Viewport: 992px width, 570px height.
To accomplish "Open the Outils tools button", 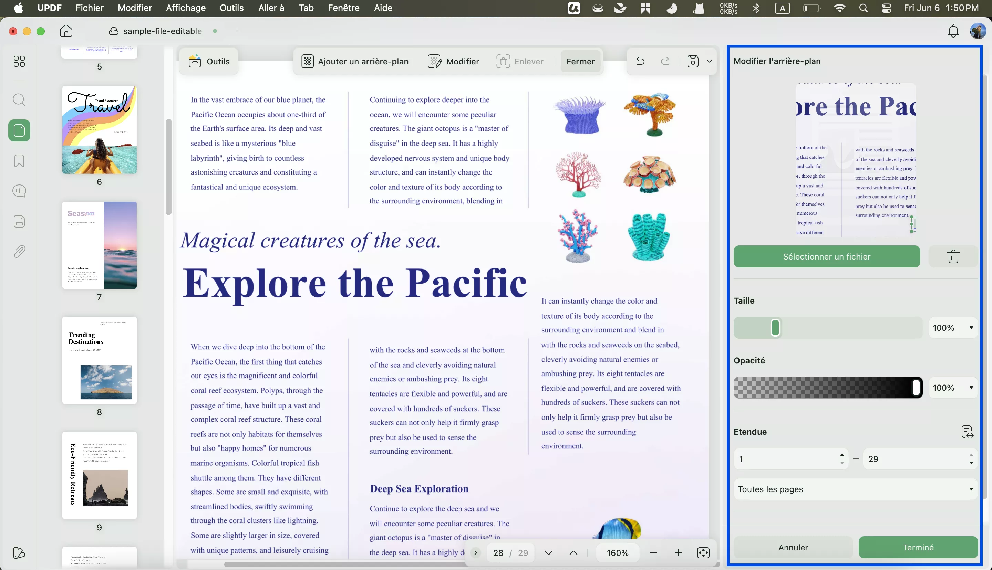I will click(209, 61).
